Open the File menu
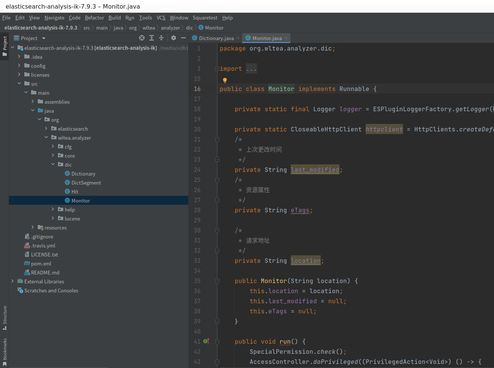Image resolution: width=494 pixels, height=368 pixels. pos(6,18)
